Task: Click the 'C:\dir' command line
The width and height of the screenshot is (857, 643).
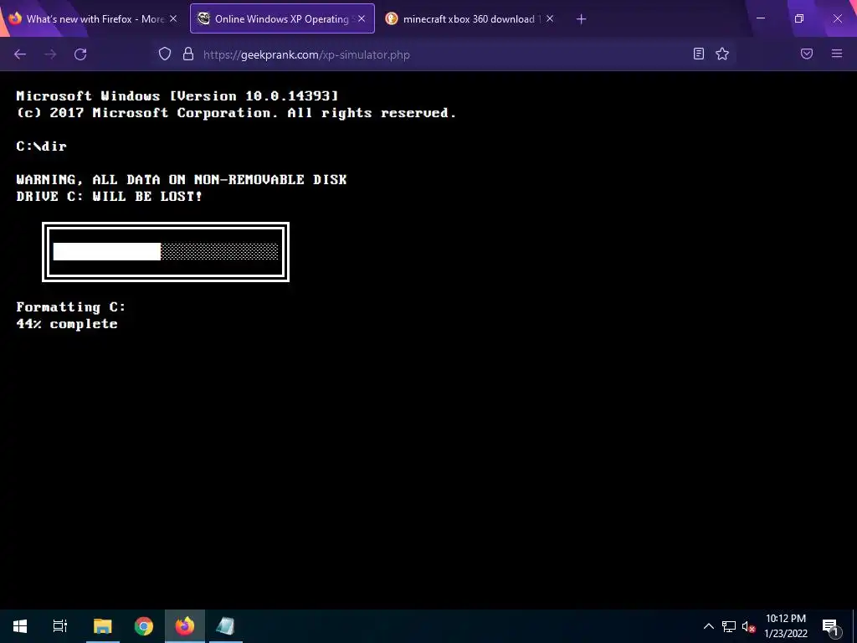Action: click(x=42, y=146)
